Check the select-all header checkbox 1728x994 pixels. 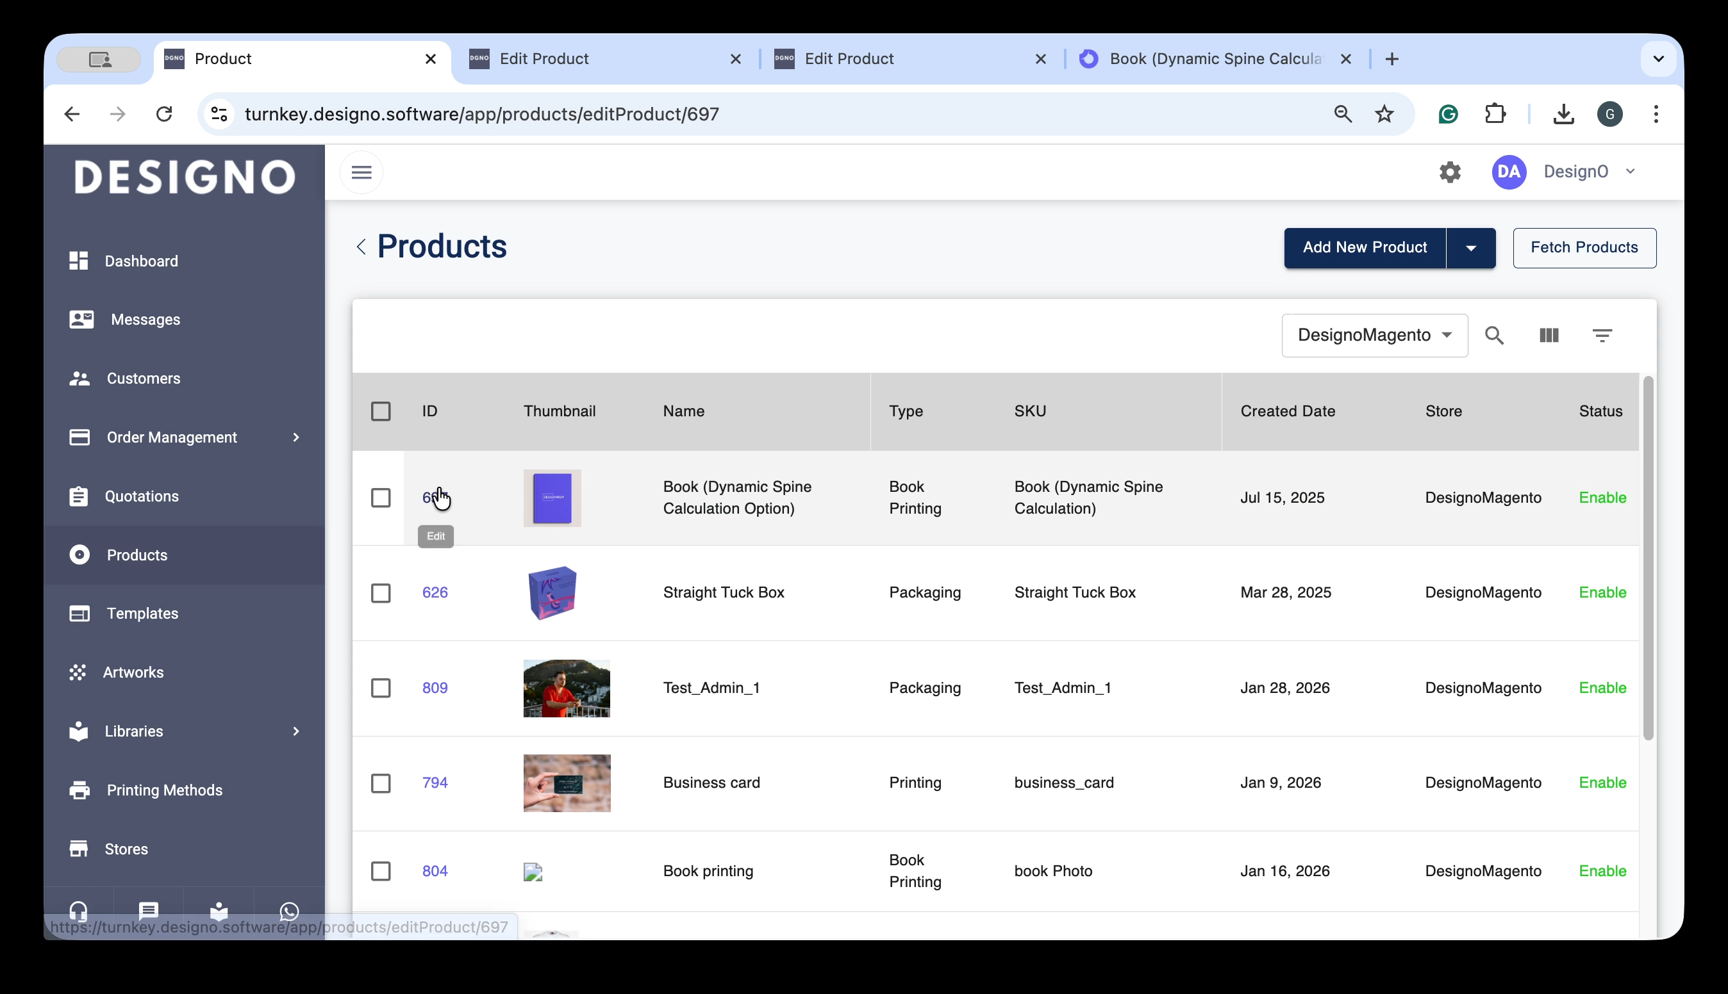381,411
